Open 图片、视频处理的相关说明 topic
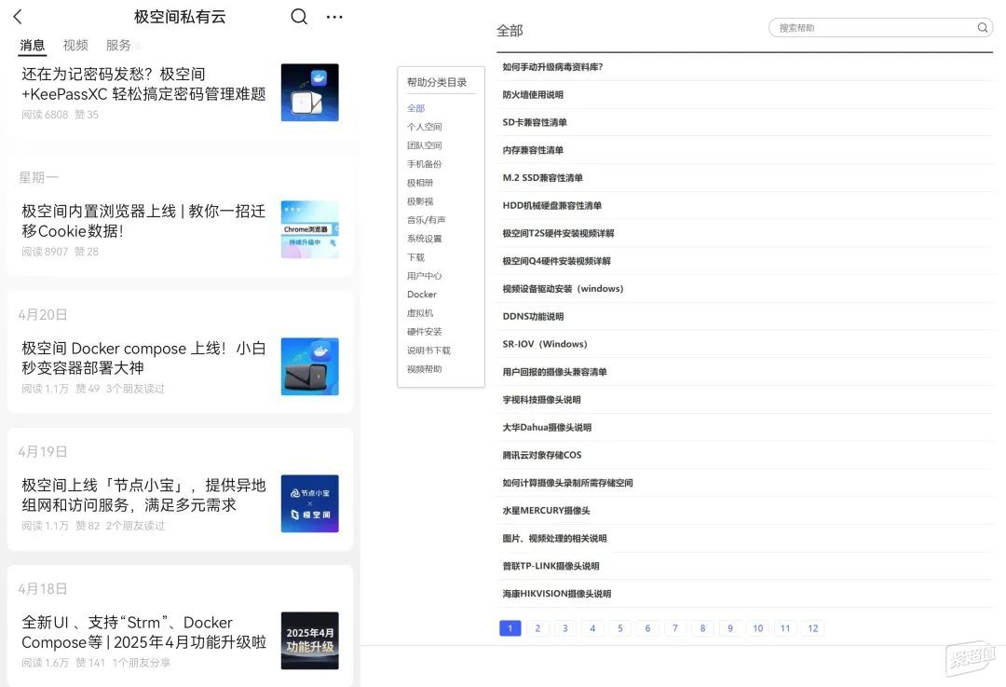Screen dimensions: 1006x687 [554, 538]
